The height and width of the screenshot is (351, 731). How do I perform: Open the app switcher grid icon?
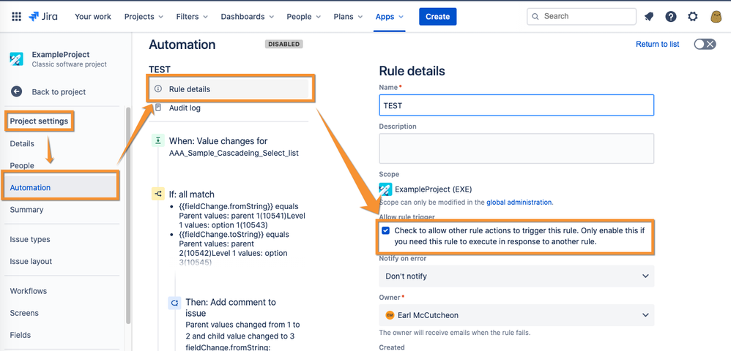click(16, 17)
